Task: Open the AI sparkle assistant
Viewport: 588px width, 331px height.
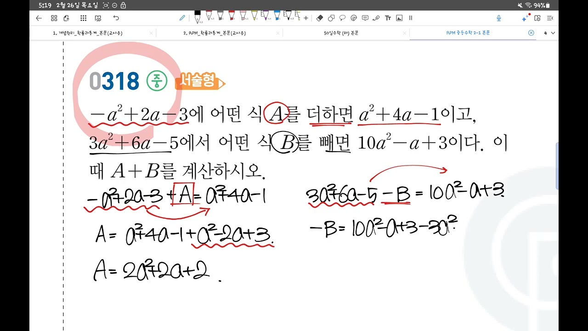Action: coord(526,18)
